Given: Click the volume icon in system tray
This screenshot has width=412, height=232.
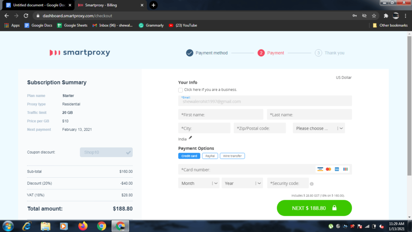Looking at the screenshot, I should (x=381, y=226).
